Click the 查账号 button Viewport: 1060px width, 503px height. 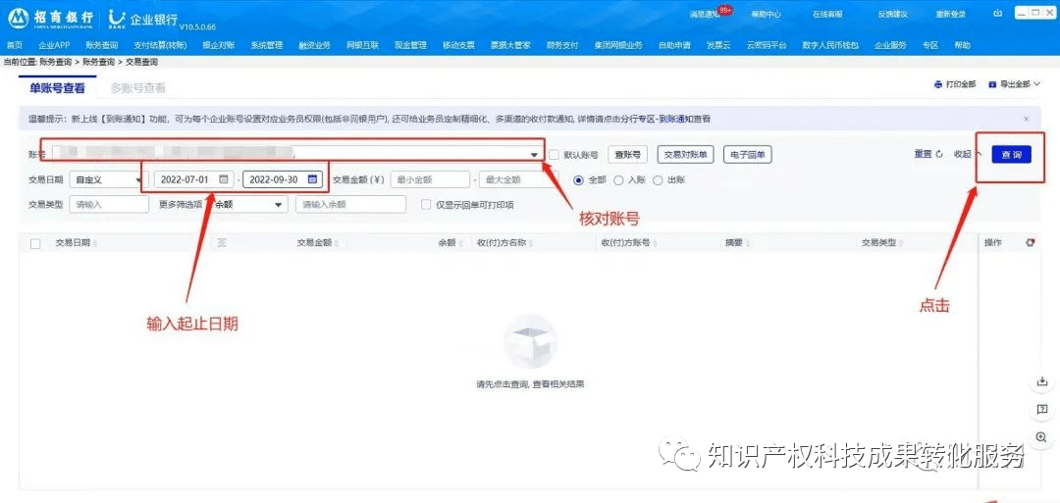(x=627, y=155)
